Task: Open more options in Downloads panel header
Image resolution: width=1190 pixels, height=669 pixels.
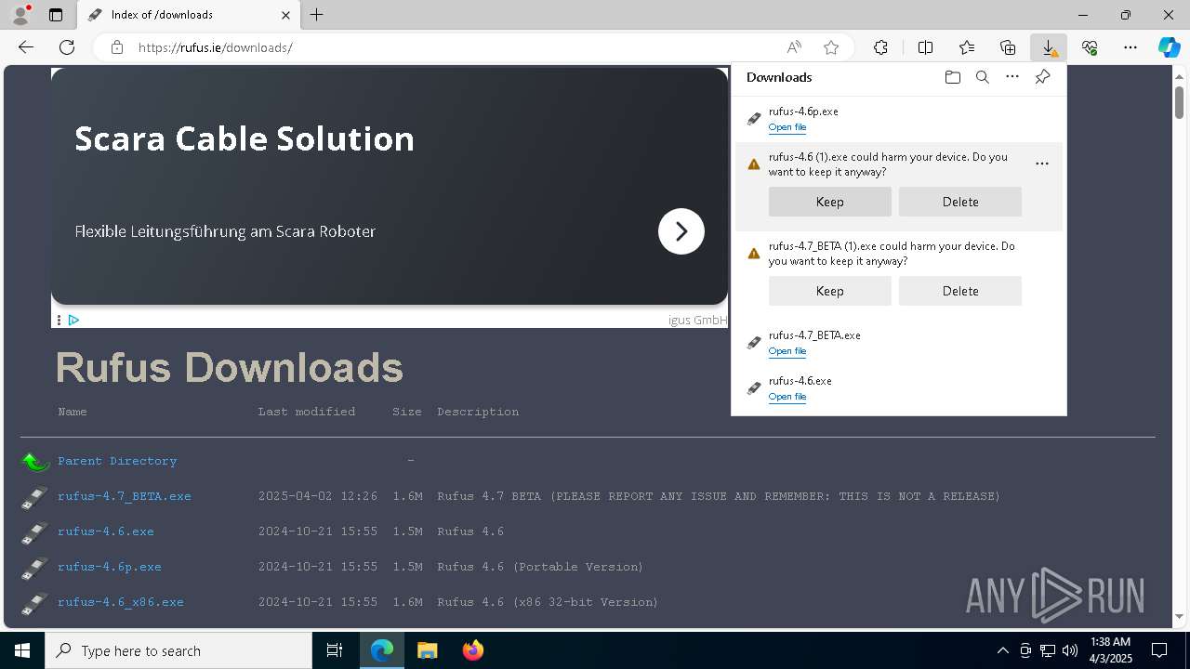Action: click(x=1012, y=77)
